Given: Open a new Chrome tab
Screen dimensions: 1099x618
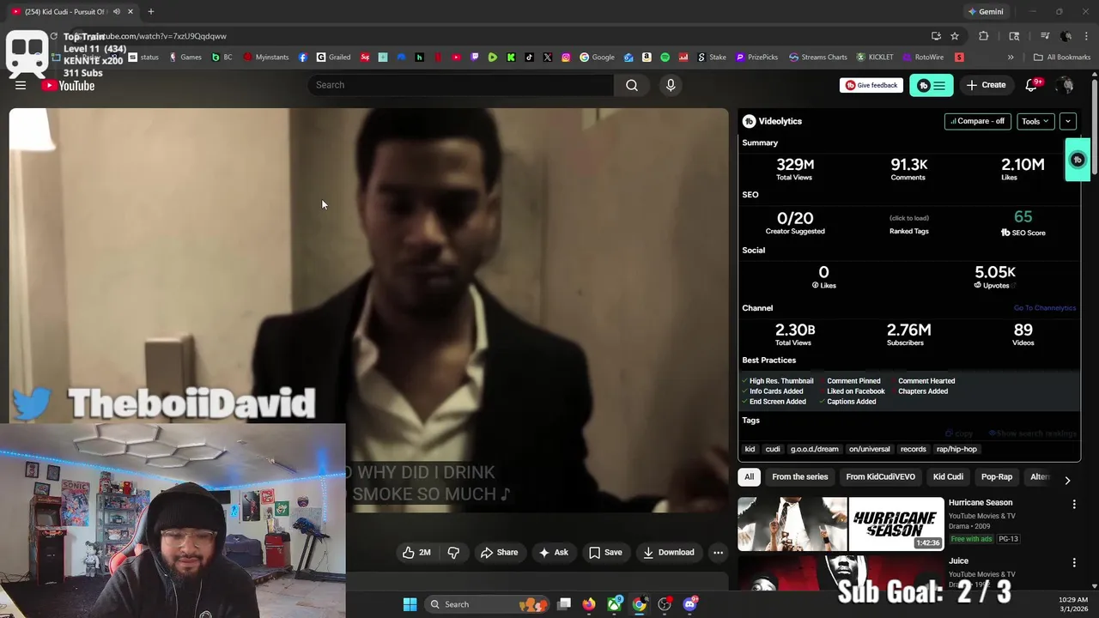Looking at the screenshot, I should point(150,12).
